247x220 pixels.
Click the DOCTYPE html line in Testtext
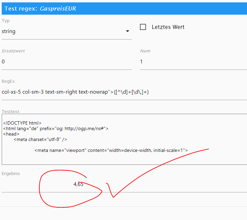[22, 123]
